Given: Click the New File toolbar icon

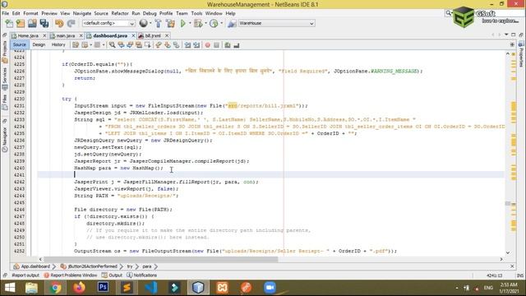Looking at the screenshot, I should (9, 24).
